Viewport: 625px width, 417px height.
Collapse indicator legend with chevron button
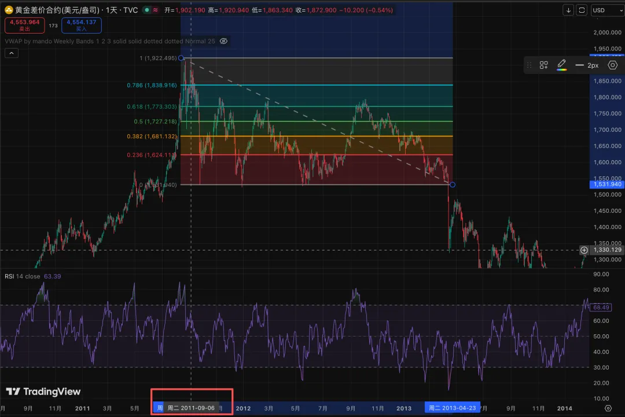[12, 53]
